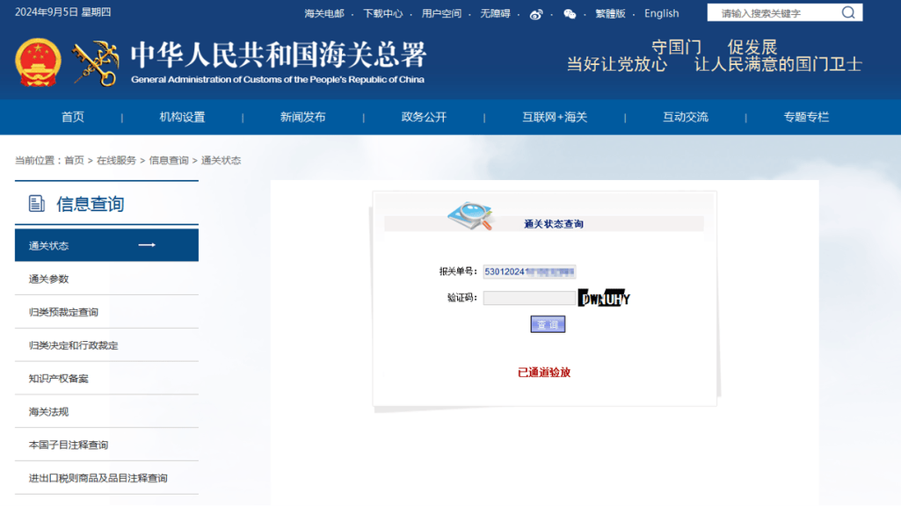Screen dimensions: 901x507
Task: Open the WeChat icon link
Action: click(x=570, y=14)
